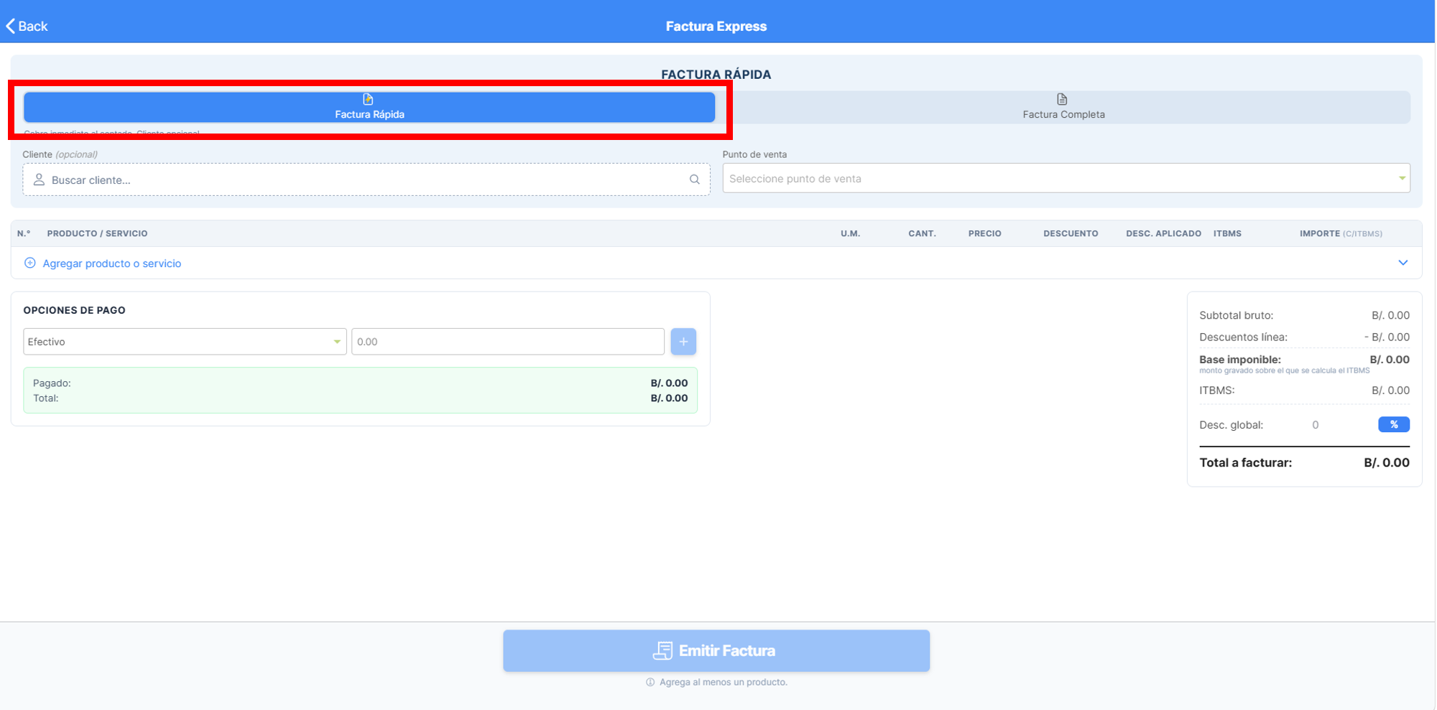Viewport: 1437px width, 710px height.
Task: Click the Factura Rápida document icon
Action: click(368, 99)
